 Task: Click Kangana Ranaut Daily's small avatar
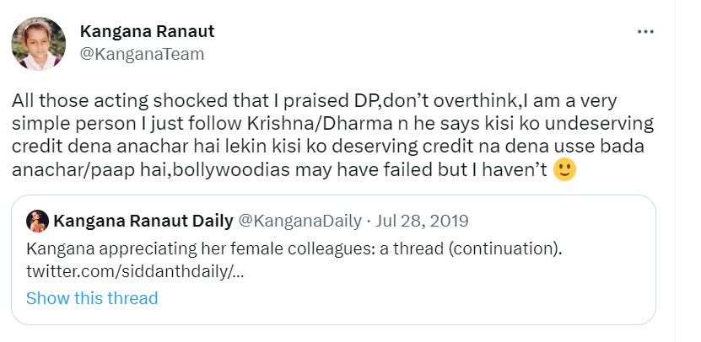37,222
